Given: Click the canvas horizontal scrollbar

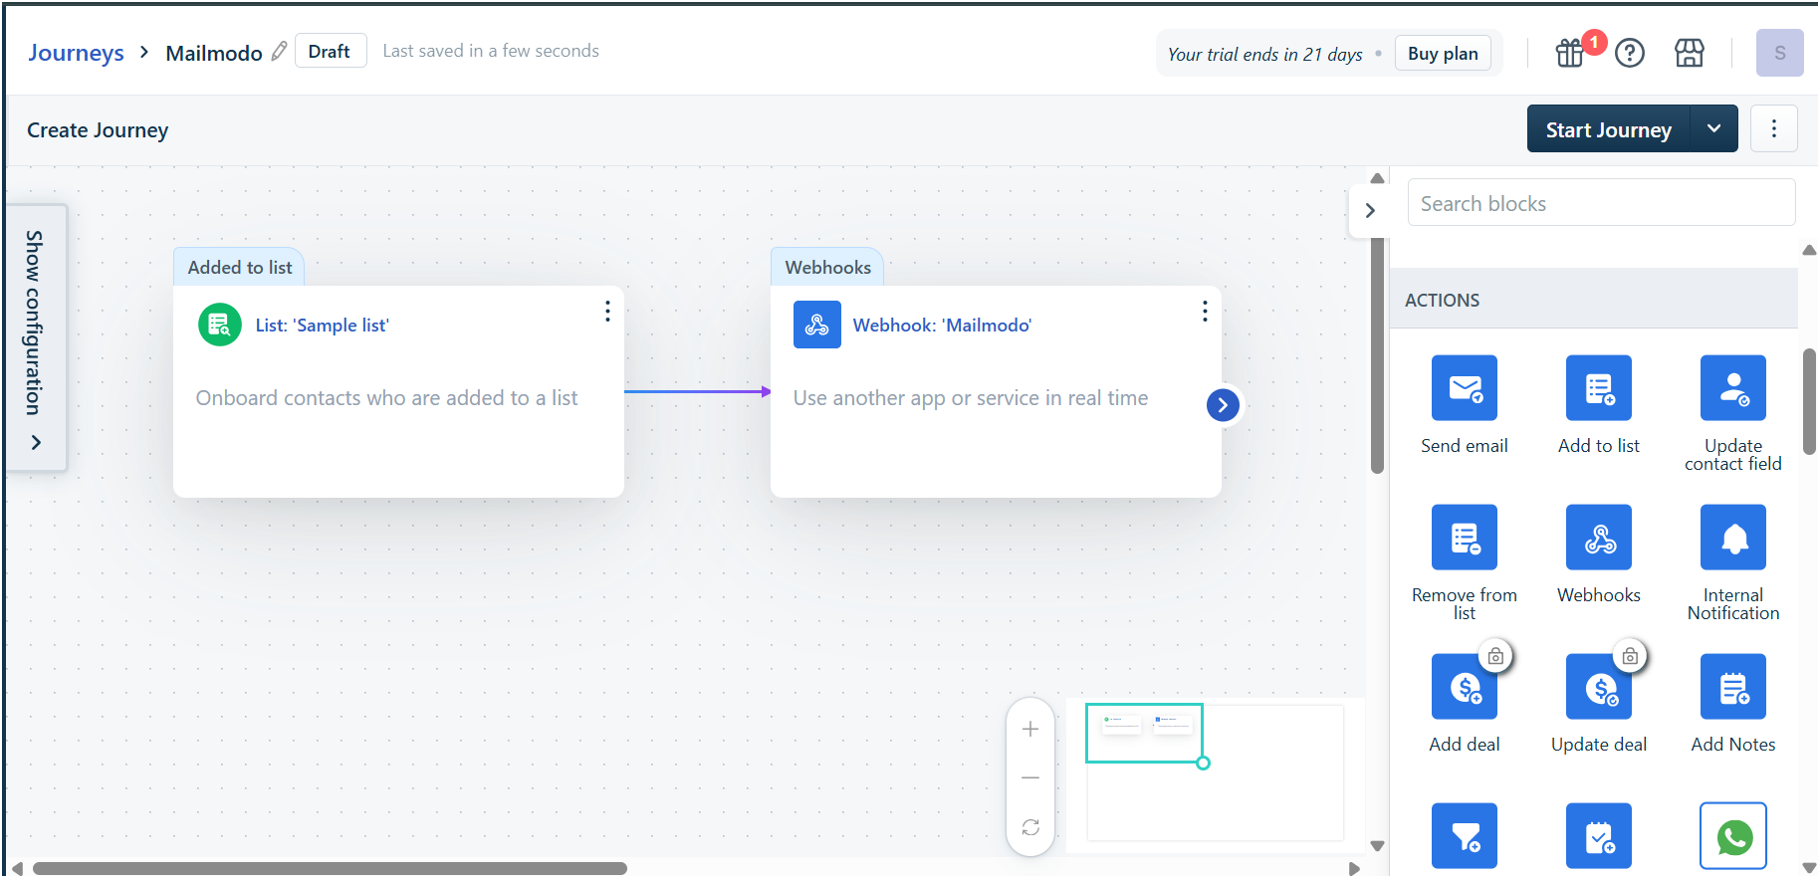Looking at the screenshot, I should pyautogui.click(x=330, y=868).
